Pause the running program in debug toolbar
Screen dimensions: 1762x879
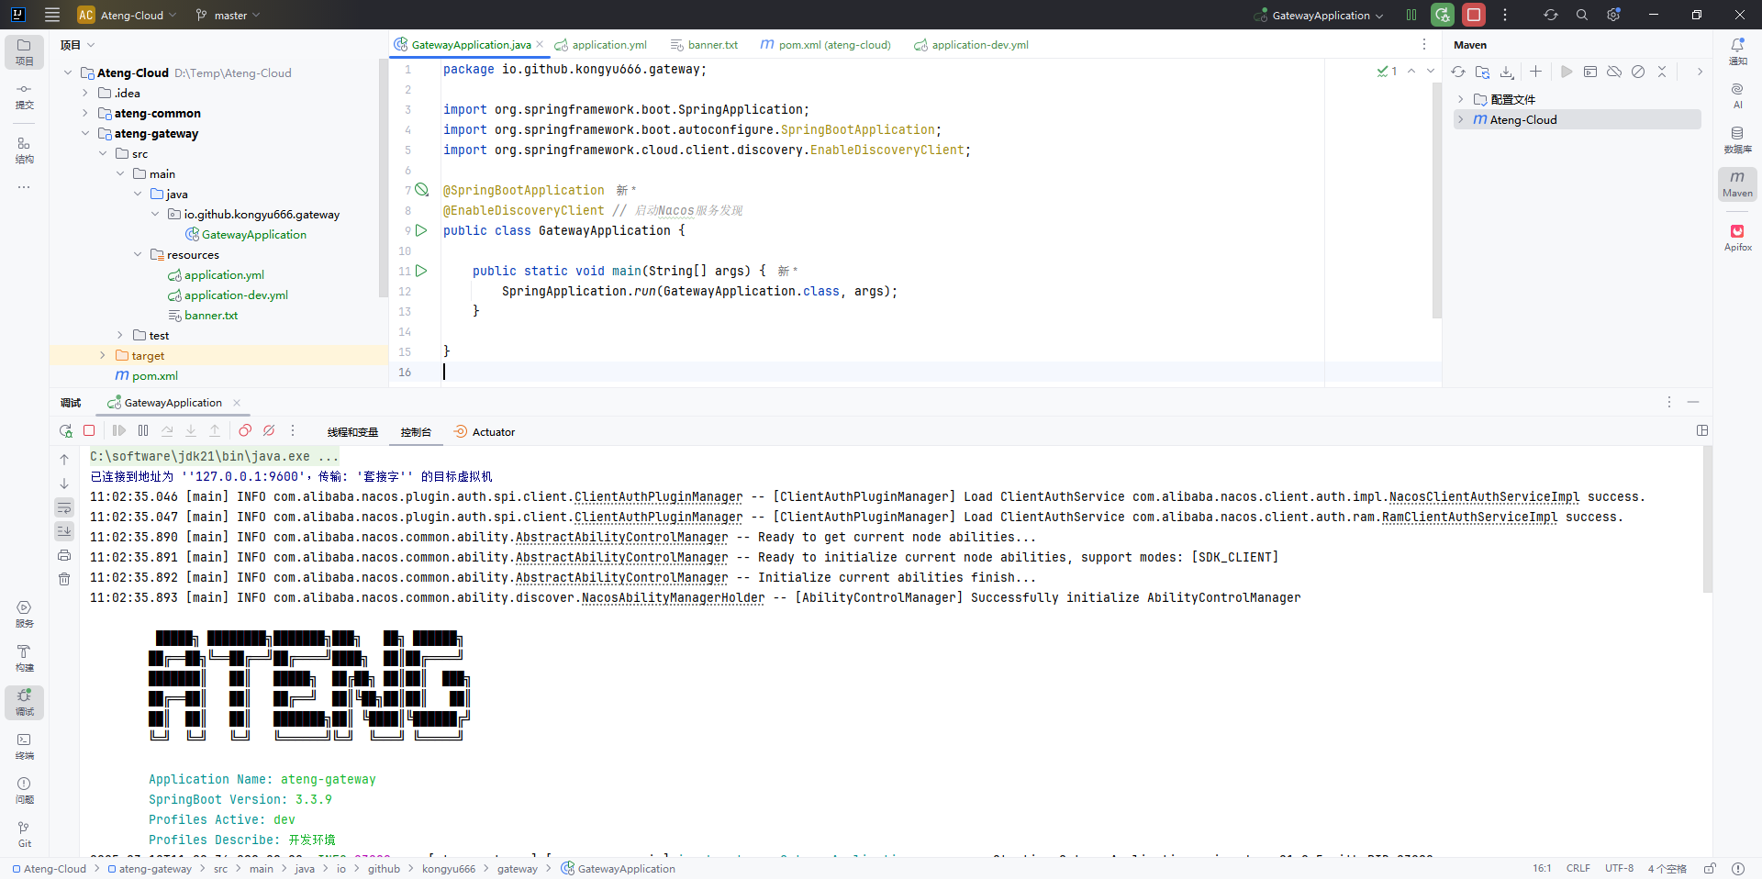tap(143, 430)
